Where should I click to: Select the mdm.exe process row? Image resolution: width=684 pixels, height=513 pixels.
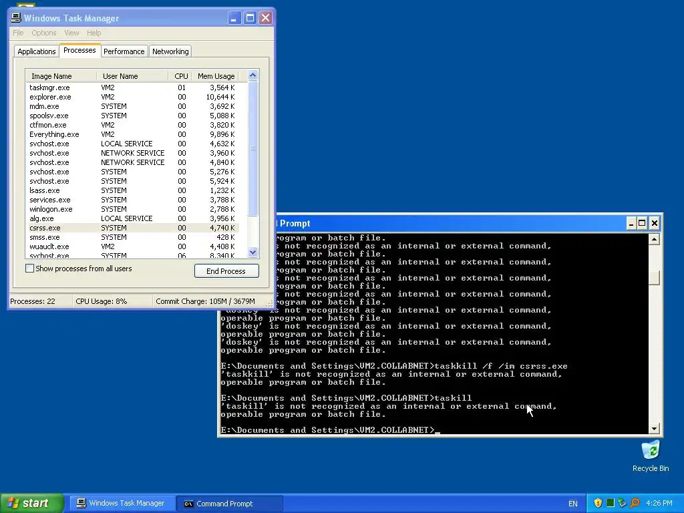click(132, 106)
